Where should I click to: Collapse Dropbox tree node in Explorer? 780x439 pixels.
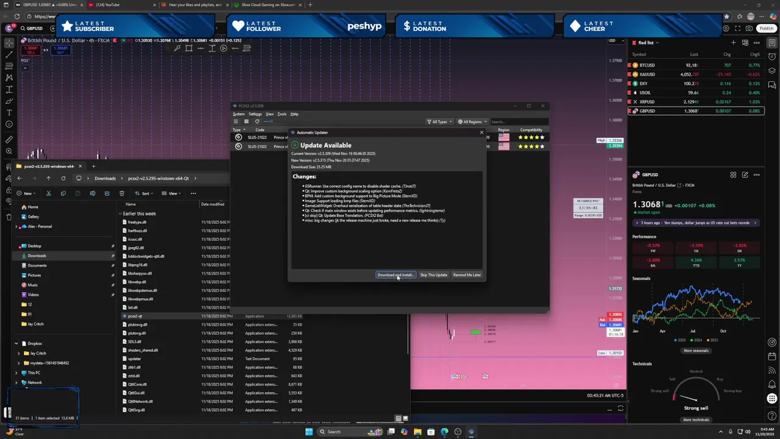coord(16,343)
